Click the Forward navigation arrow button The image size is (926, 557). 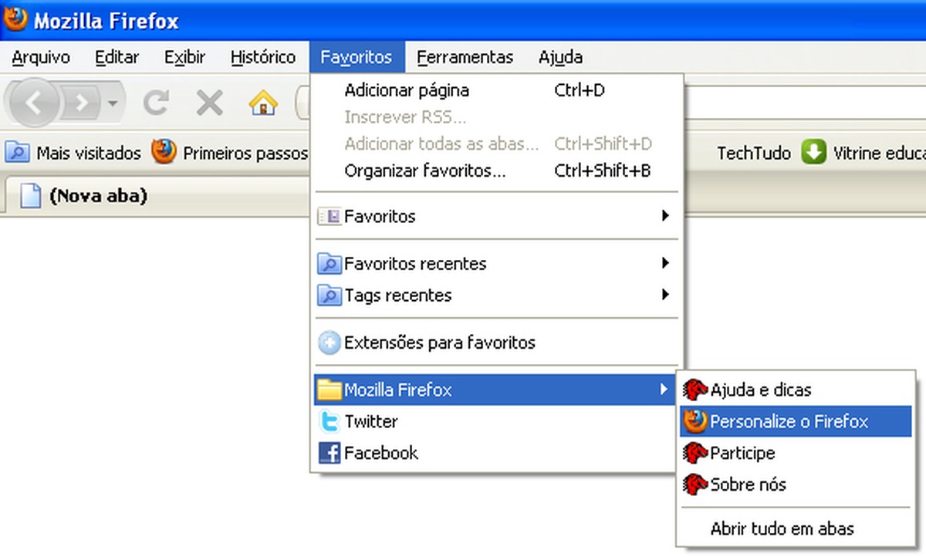tap(81, 103)
